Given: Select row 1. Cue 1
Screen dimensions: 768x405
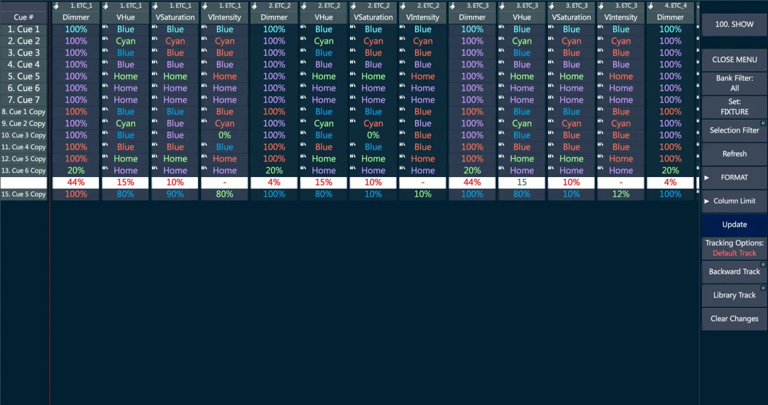Looking at the screenshot, I should coord(24,29).
